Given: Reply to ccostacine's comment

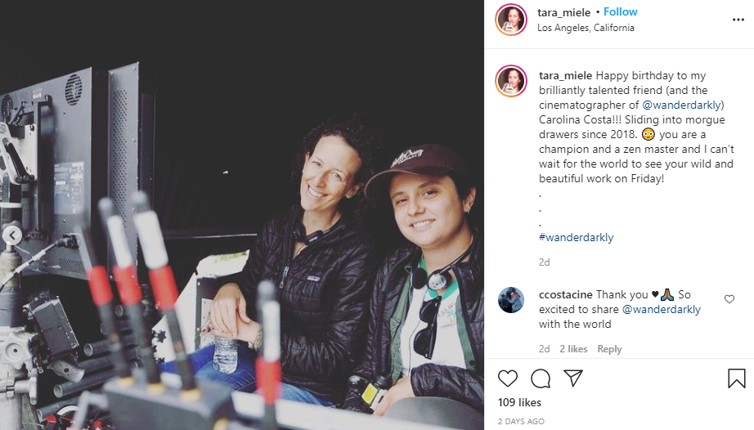Looking at the screenshot, I should pyautogui.click(x=609, y=349).
